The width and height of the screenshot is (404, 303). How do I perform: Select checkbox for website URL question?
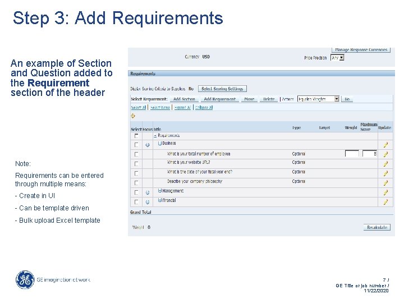click(x=136, y=164)
